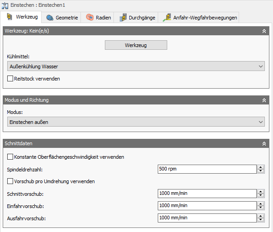273x232 pixels.
Task: Click the Einfahrvorschub input field
Action: [x=207, y=206]
